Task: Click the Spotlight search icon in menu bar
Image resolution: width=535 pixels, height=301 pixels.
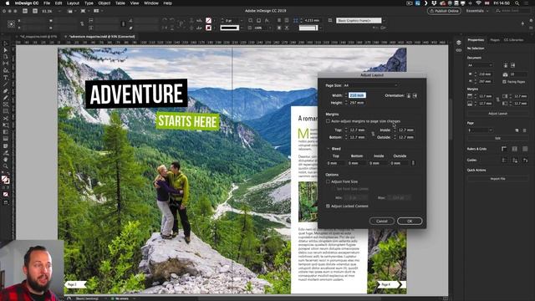Action: pos(517,3)
